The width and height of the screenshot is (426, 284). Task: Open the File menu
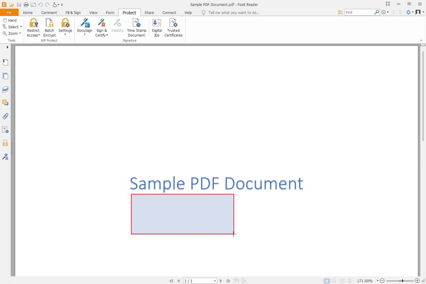coord(9,12)
